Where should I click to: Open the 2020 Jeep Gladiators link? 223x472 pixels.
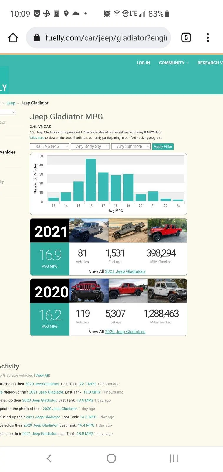point(125,332)
